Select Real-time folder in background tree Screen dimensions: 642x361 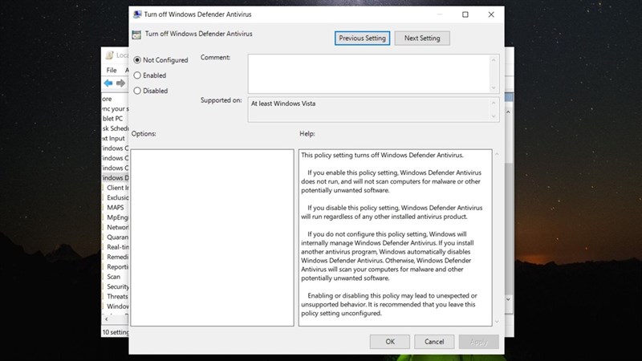(x=117, y=247)
